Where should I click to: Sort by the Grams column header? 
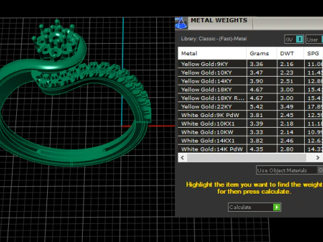click(262, 53)
